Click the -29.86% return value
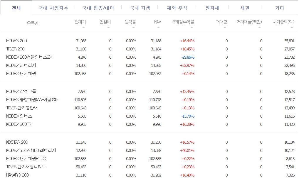The image size is (304, 183). pyautogui.click(x=188, y=57)
